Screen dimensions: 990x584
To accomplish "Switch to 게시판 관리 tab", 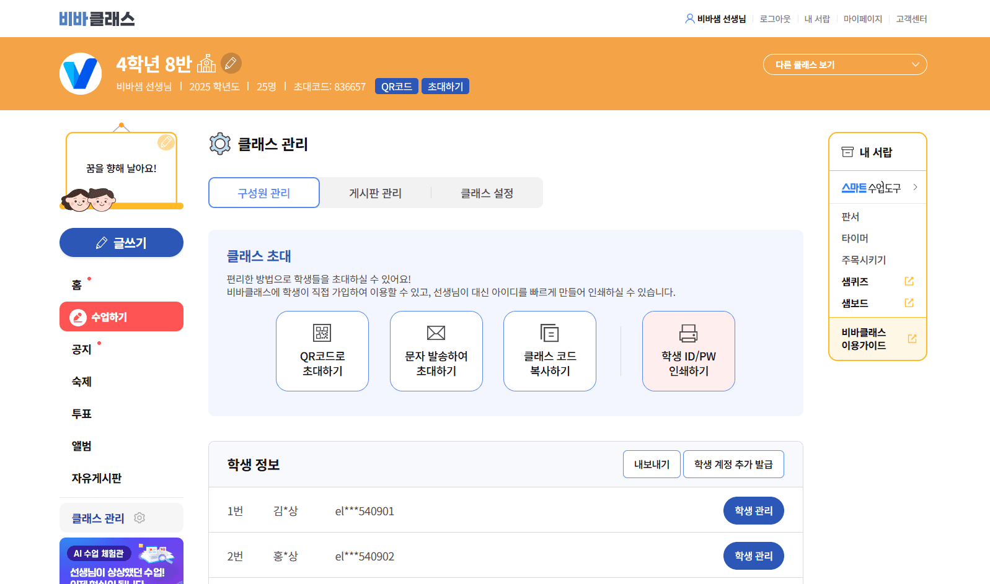I will pyautogui.click(x=376, y=193).
